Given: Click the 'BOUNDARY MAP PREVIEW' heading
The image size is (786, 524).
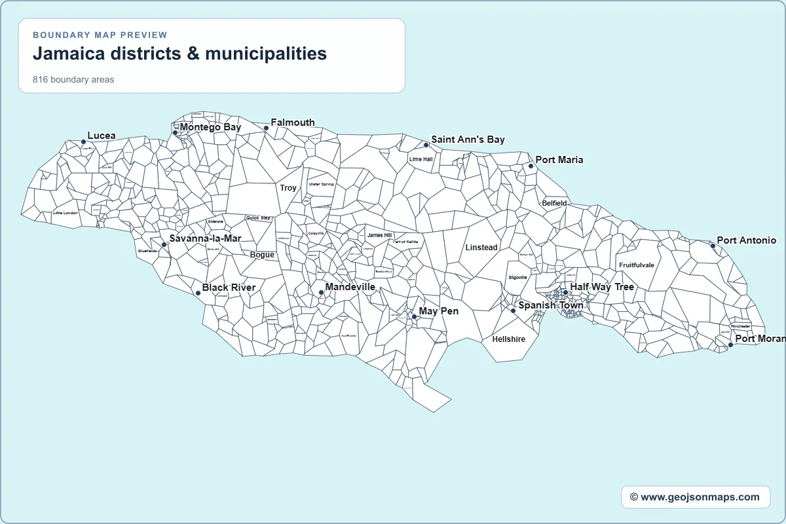Looking at the screenshot, I should 100,35.
